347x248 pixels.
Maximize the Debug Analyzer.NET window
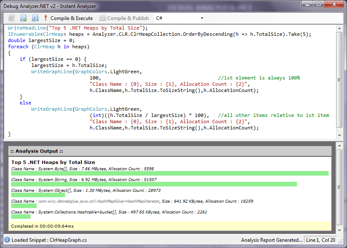pyautogui.click(x=319, y=4)
